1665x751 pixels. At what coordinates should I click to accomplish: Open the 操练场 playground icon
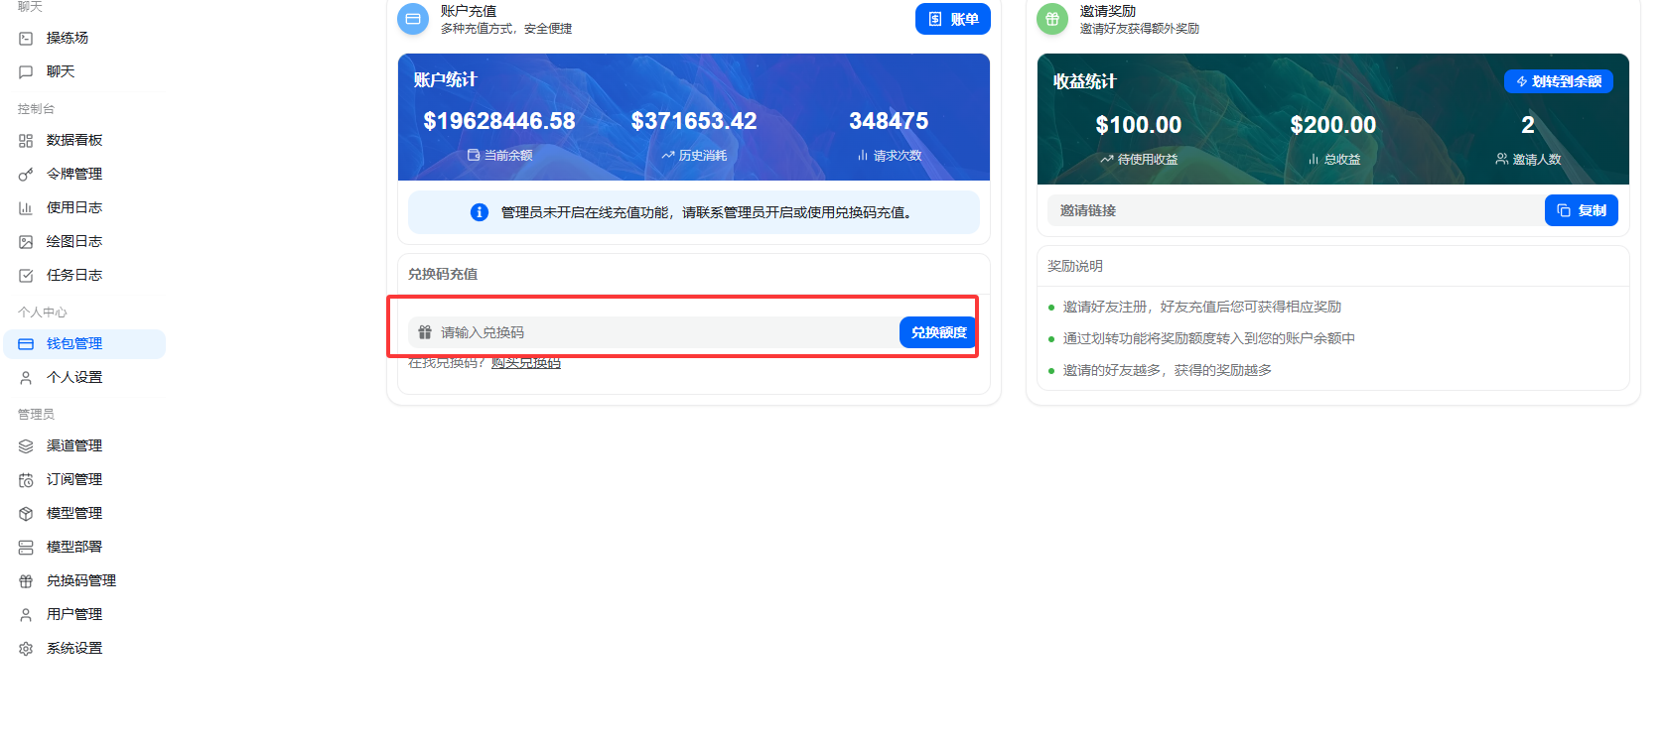point(26,39)
